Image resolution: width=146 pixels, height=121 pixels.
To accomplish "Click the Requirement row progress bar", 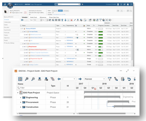I will coord(101,47).
